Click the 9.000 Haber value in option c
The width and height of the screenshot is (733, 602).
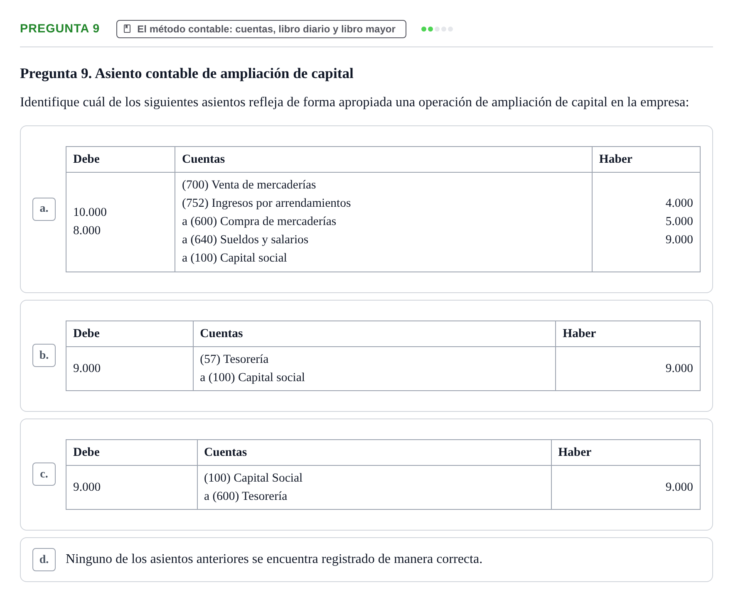(679, 487)
